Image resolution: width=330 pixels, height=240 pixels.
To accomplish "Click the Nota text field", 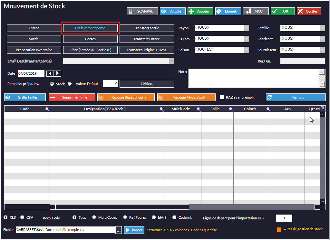I will pyautogui.click(x=254, y=78).
